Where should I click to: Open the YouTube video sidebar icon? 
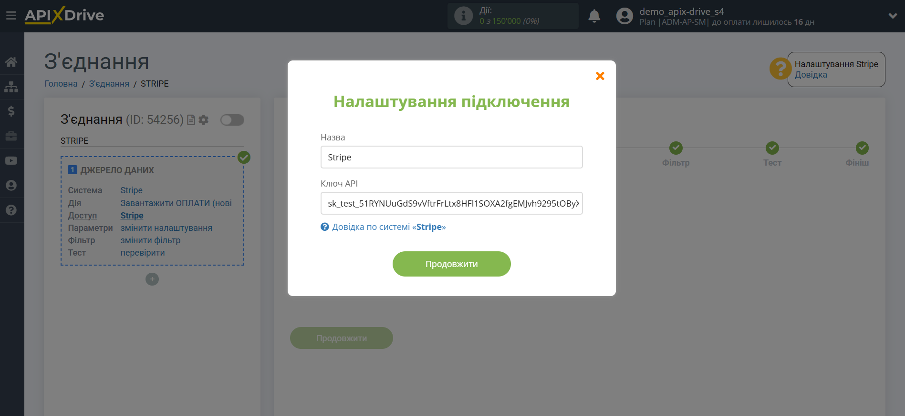pyautogui.click(x=11, y=161)
